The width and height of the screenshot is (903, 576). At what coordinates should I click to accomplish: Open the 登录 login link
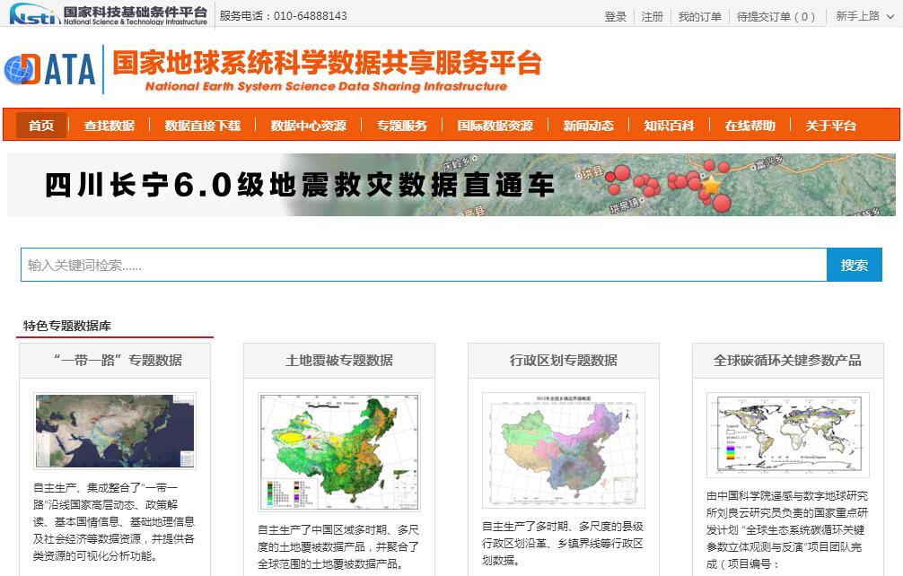pos(616,16)
